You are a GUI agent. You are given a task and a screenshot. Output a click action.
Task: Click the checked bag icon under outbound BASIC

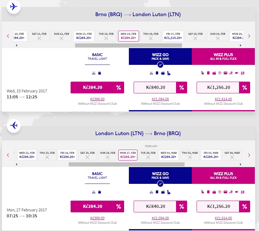[x=100, y=73]
